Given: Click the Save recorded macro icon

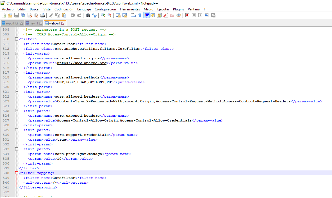Looking at the screenshot, I should 213,15.
